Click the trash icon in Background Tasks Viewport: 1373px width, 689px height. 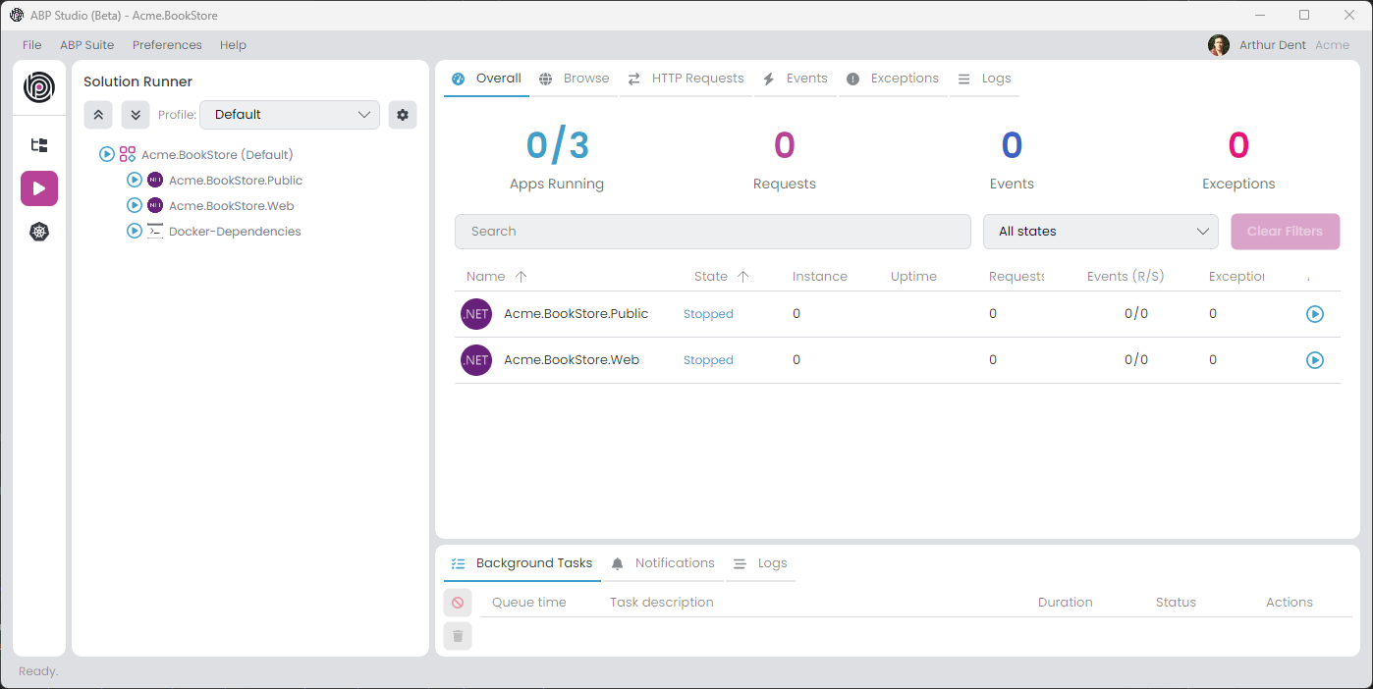458,636
